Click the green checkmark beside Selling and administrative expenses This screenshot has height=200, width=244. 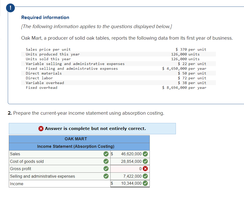[x=106, y=176]
